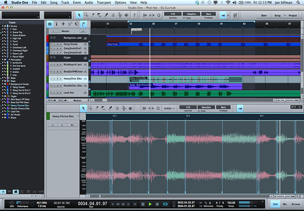Image resolution: width=304 pixels, height=211 pixels.
Task: Click the Record button in transport
Action: [x=157, y=204]
